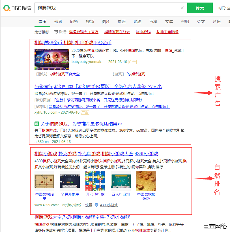This screenshot has height=232, width=230.
Task: Open the 快照 cached page link
Action: 89,205
